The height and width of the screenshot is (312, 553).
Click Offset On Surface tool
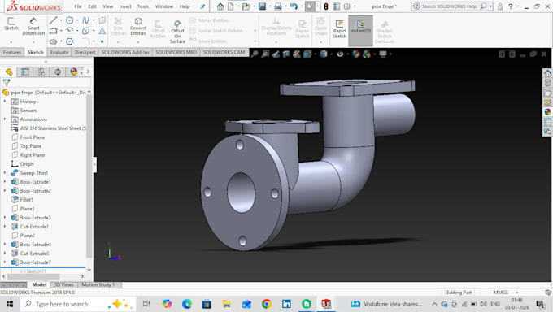pyautogui.click(x=177, y=32)
